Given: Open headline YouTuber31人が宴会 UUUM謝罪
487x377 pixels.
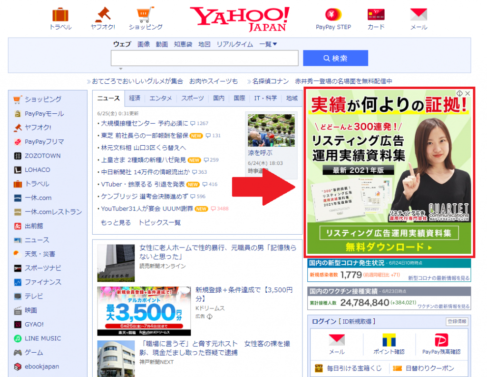Looking at the screenshot, I should pyautogui.click(x=147, y=208).
